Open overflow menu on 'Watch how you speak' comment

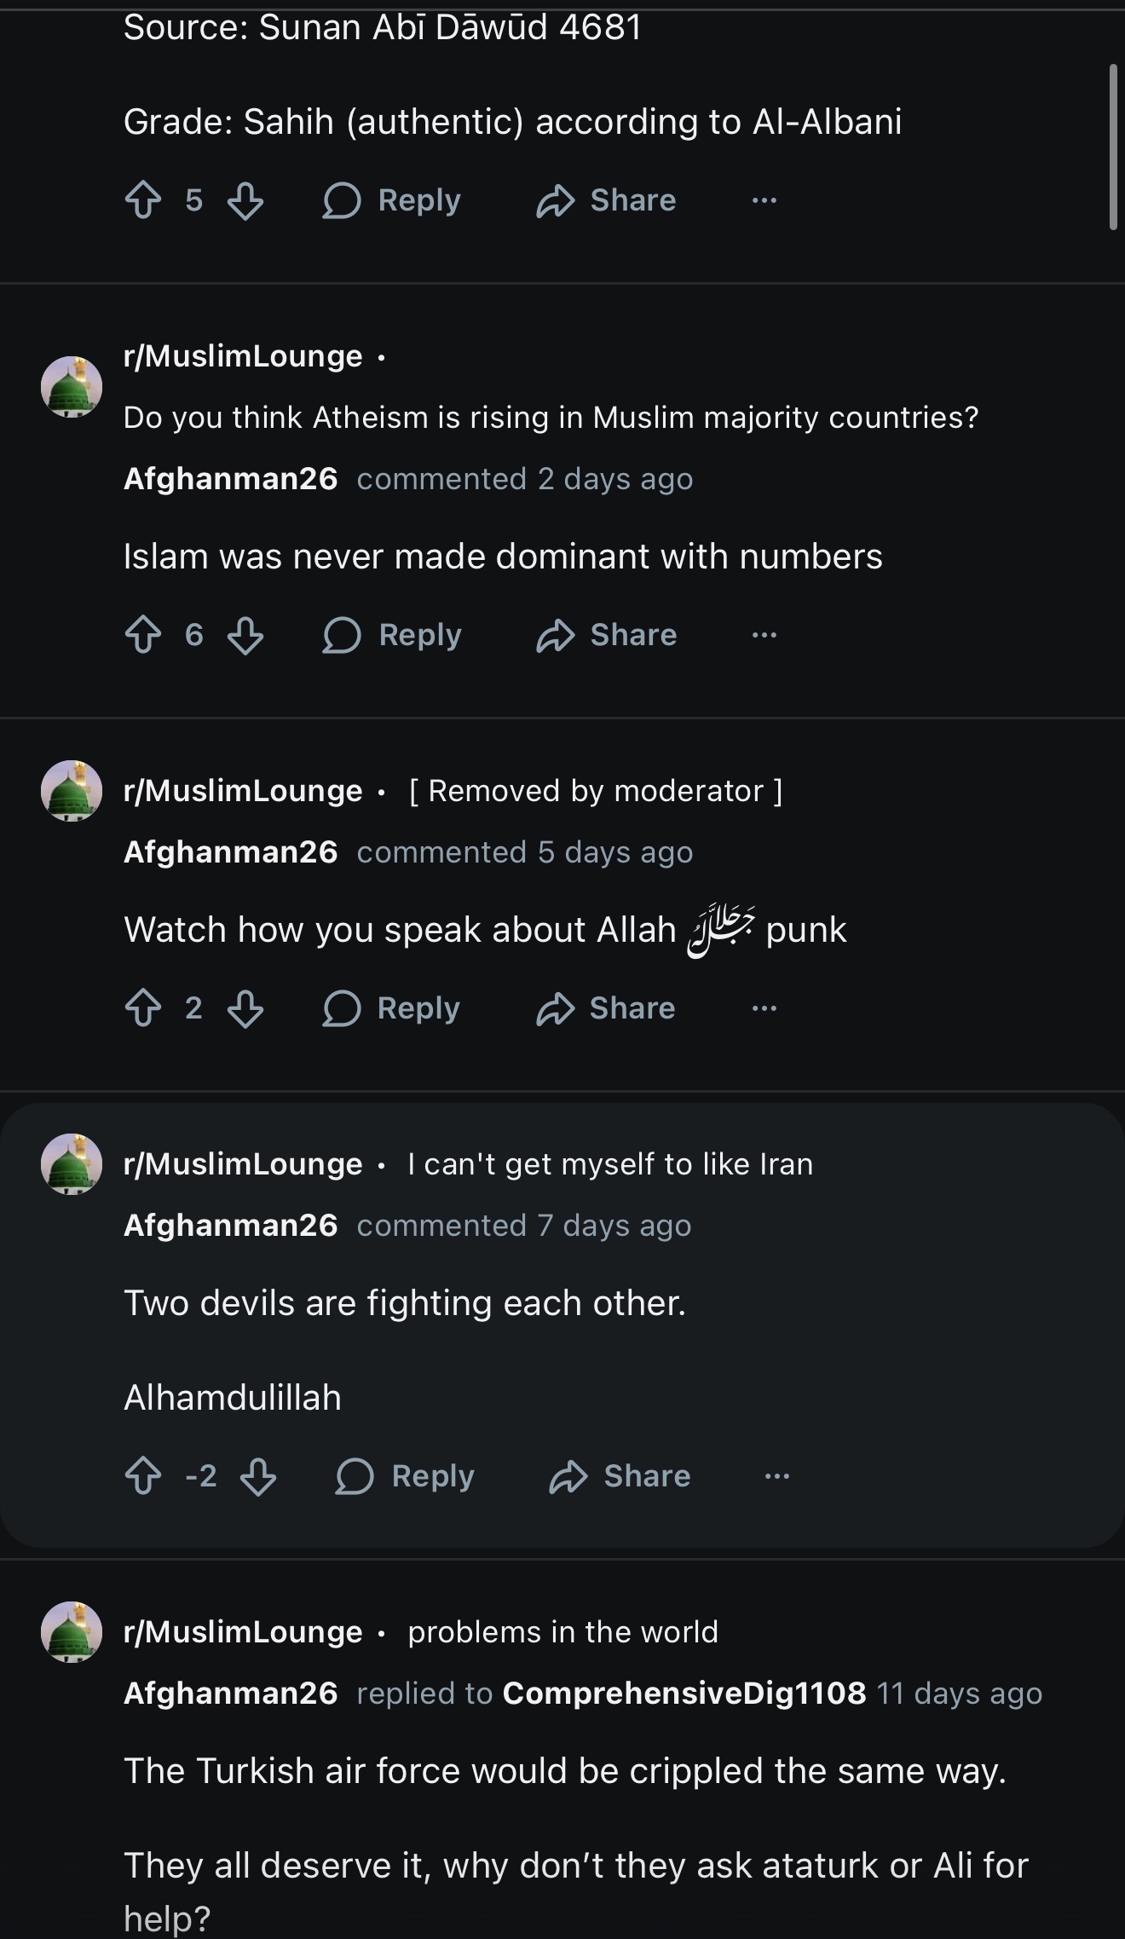coord(764,1008)
